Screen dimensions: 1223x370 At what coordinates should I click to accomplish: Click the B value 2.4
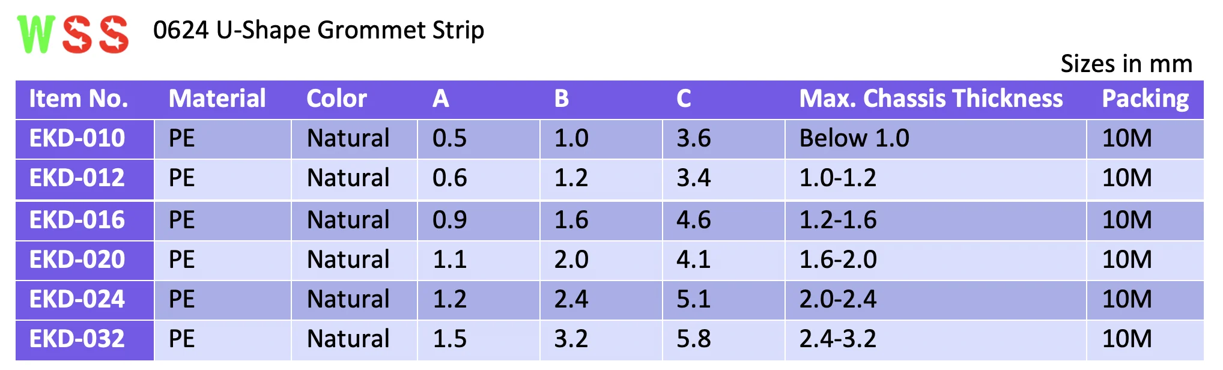(571, 300)
